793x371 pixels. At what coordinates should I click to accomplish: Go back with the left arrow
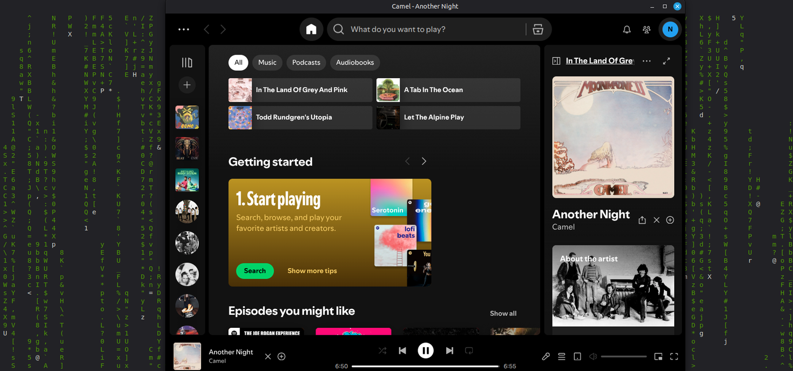(206, 29)
